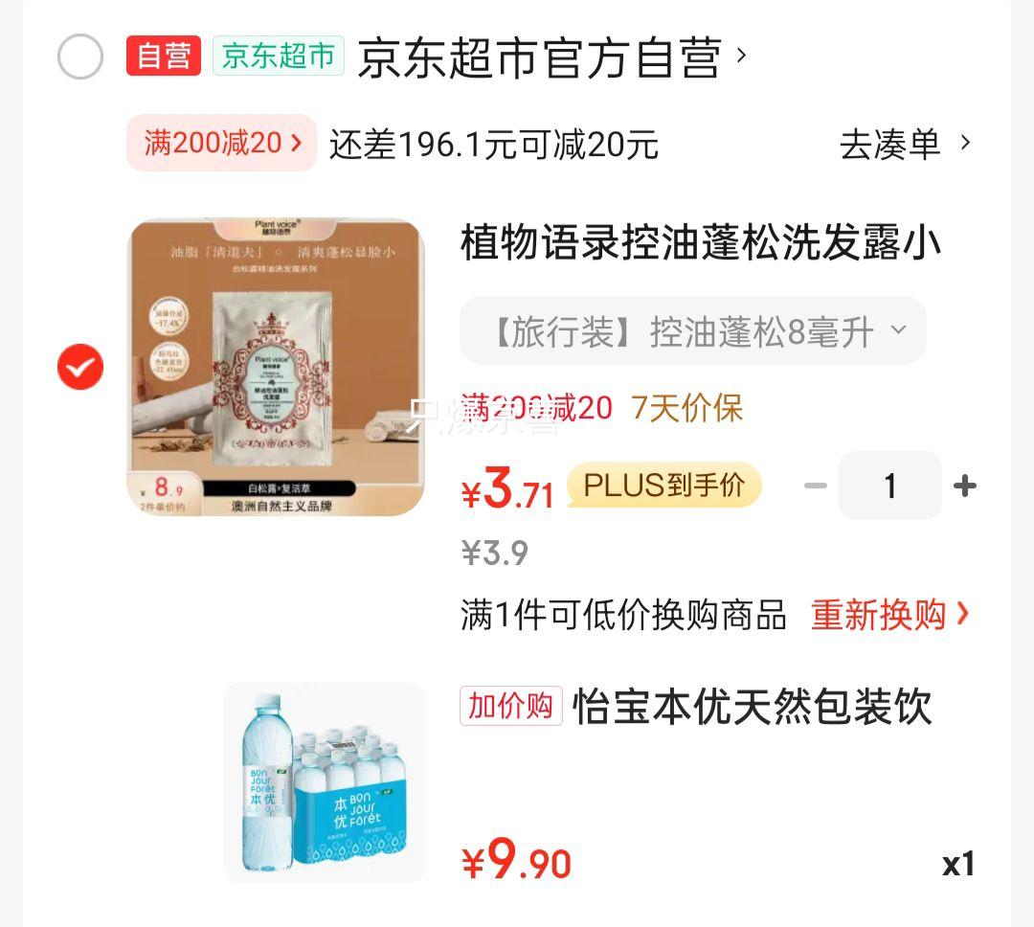1034x927 pixels.
Task: Open the 植物语录 shampoo product image
Action: [276, 367]
